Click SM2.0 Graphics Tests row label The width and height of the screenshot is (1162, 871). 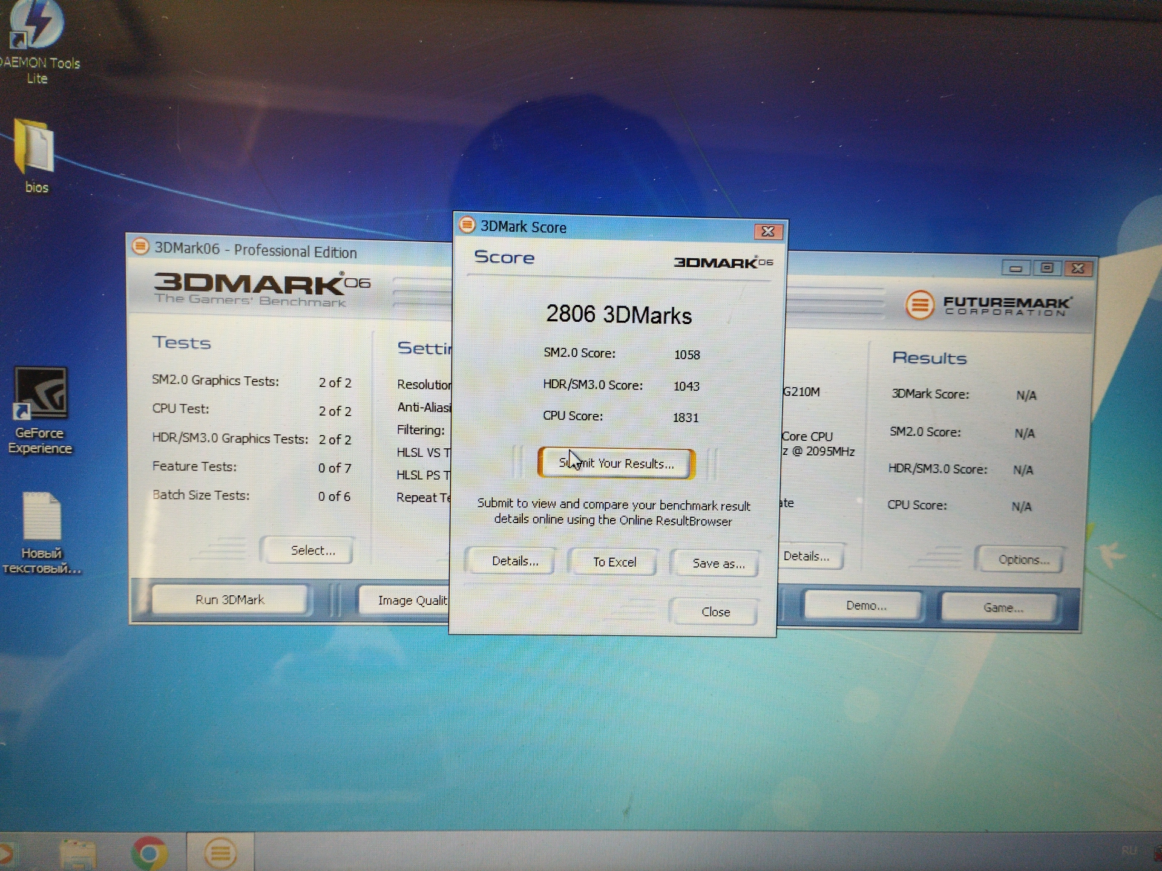click(215, 380)
